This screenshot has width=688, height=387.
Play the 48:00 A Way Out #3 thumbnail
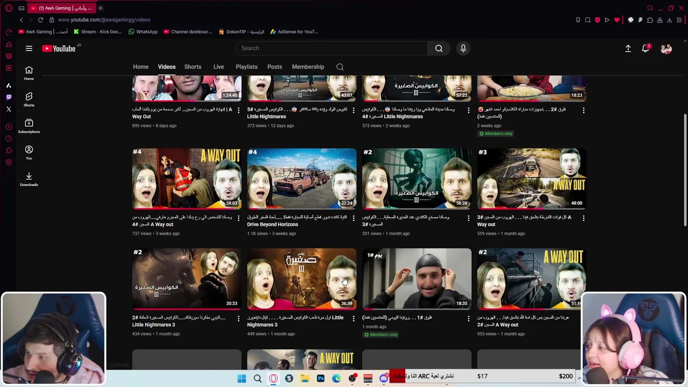pos(532,178)
